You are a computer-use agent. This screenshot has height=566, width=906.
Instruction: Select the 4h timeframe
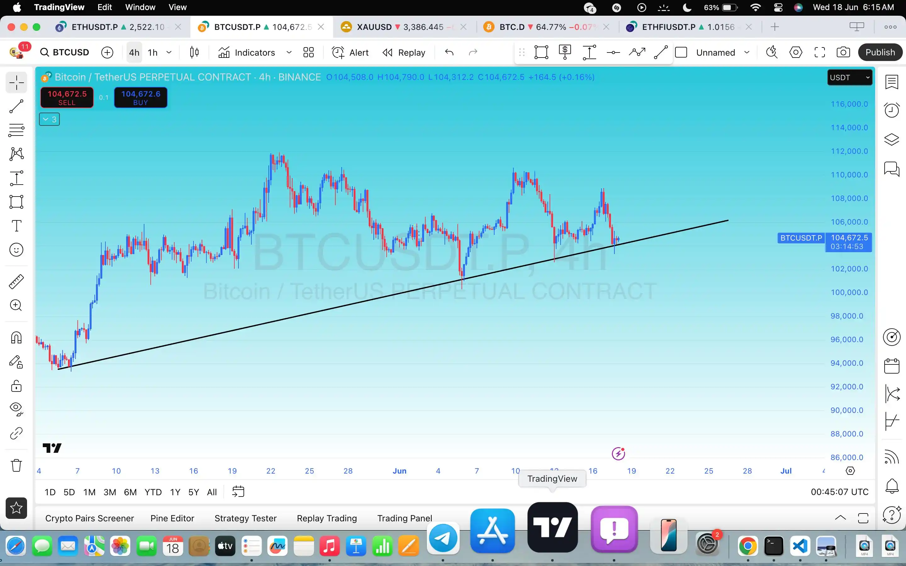(x=134, y=53)
